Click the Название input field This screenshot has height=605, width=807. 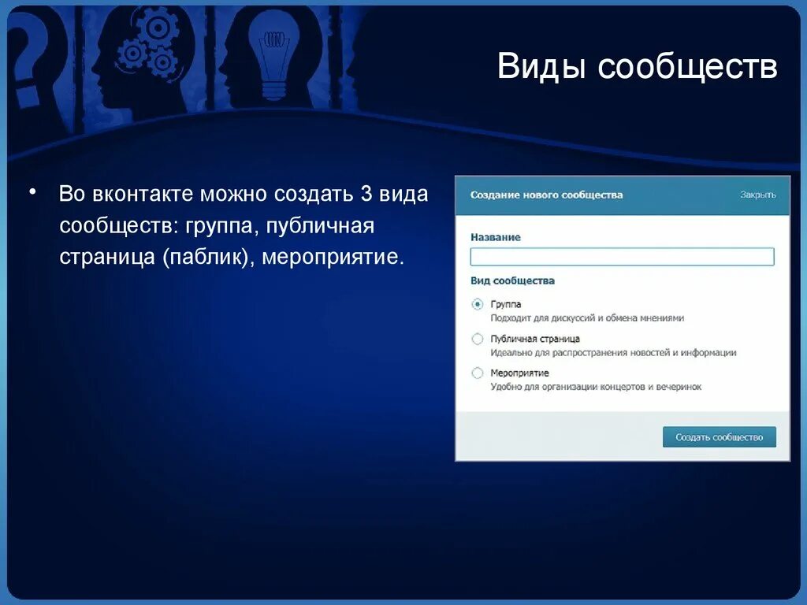622,257
